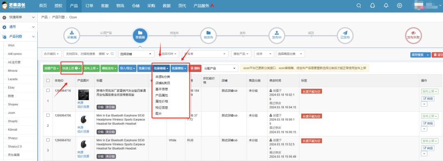Open the 订单 top navigation tab
The image size is (443, 161).
[89, 6]
